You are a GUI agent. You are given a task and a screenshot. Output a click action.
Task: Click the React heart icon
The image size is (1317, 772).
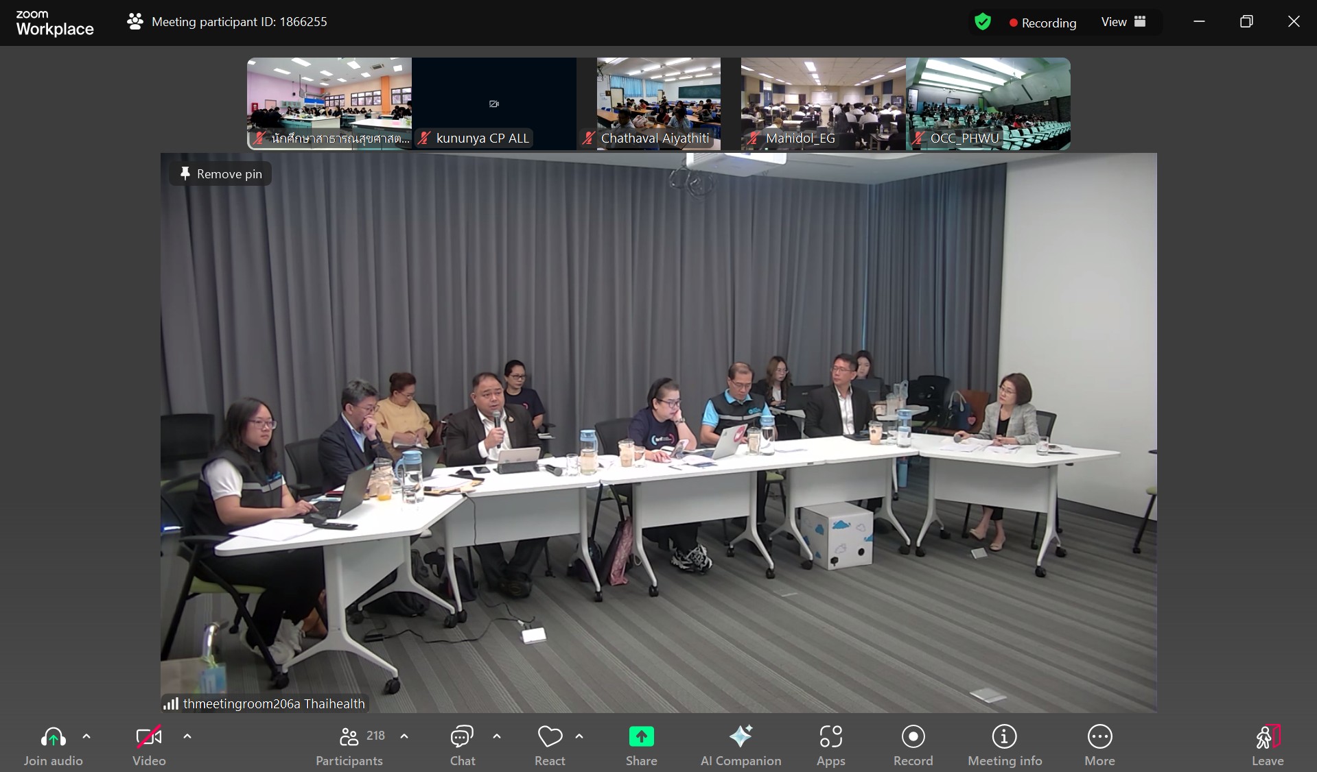(x=550, y=745)
